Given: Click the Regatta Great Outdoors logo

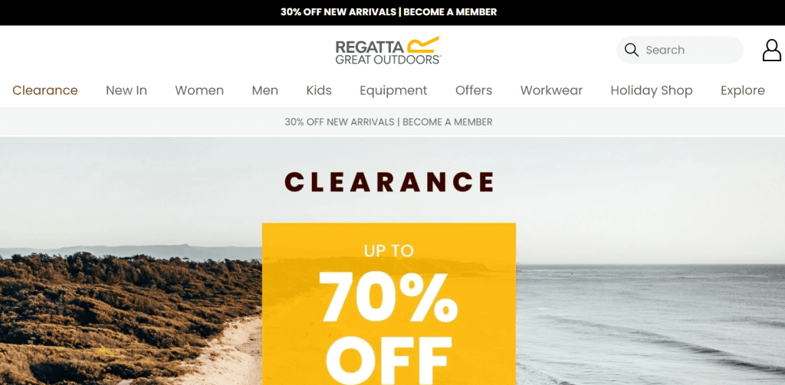Looking at the screenshot, I should 388,50.
